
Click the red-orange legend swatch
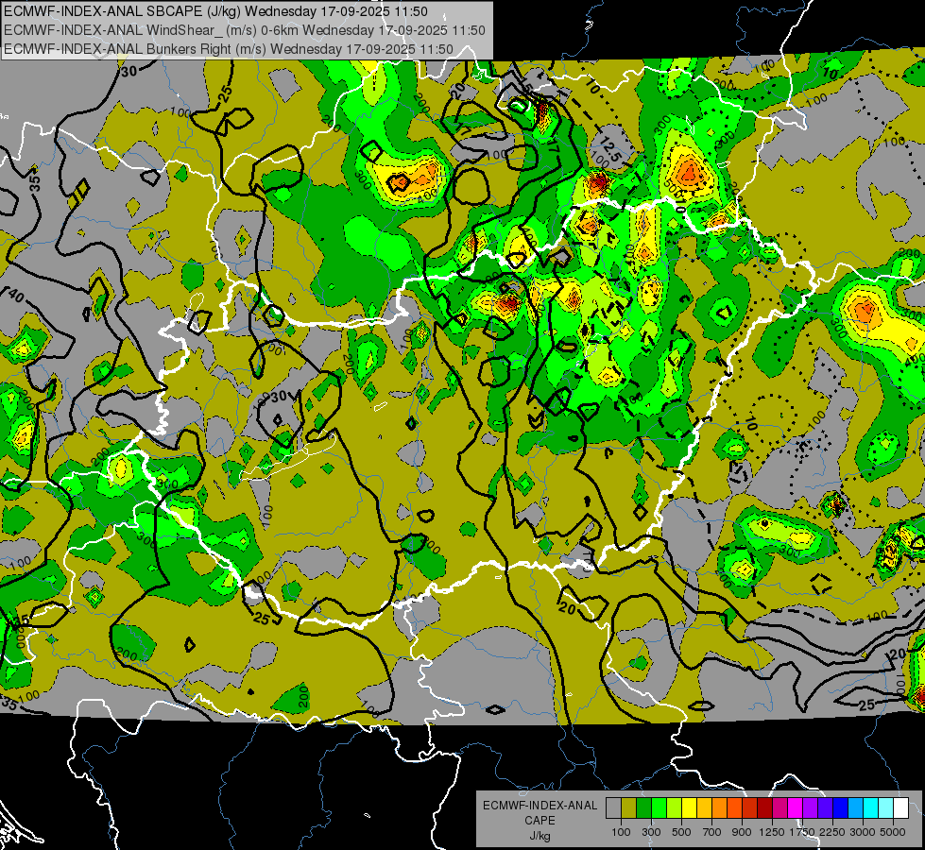[x=734, y=807]
